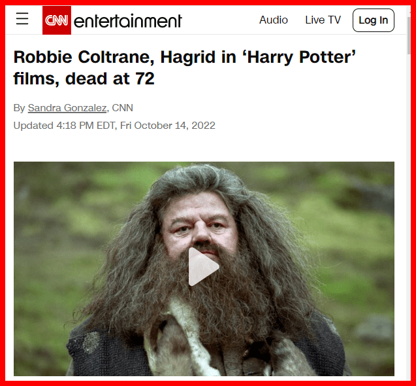
Task: Open the Audio section
Action: pos(273,20)
